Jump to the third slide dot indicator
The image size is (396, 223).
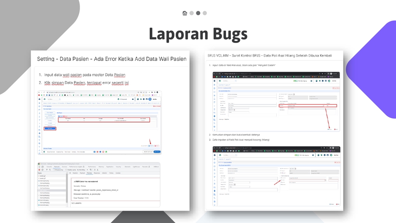(x=205, y=13)
